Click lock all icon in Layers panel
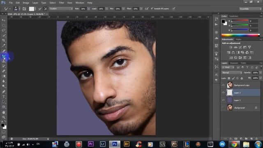This screenshot has height=148, width=263. (242, 78)
